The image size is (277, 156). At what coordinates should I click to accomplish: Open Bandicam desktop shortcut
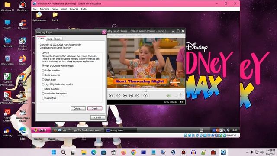pyautogui.click(x=23, y=6)
